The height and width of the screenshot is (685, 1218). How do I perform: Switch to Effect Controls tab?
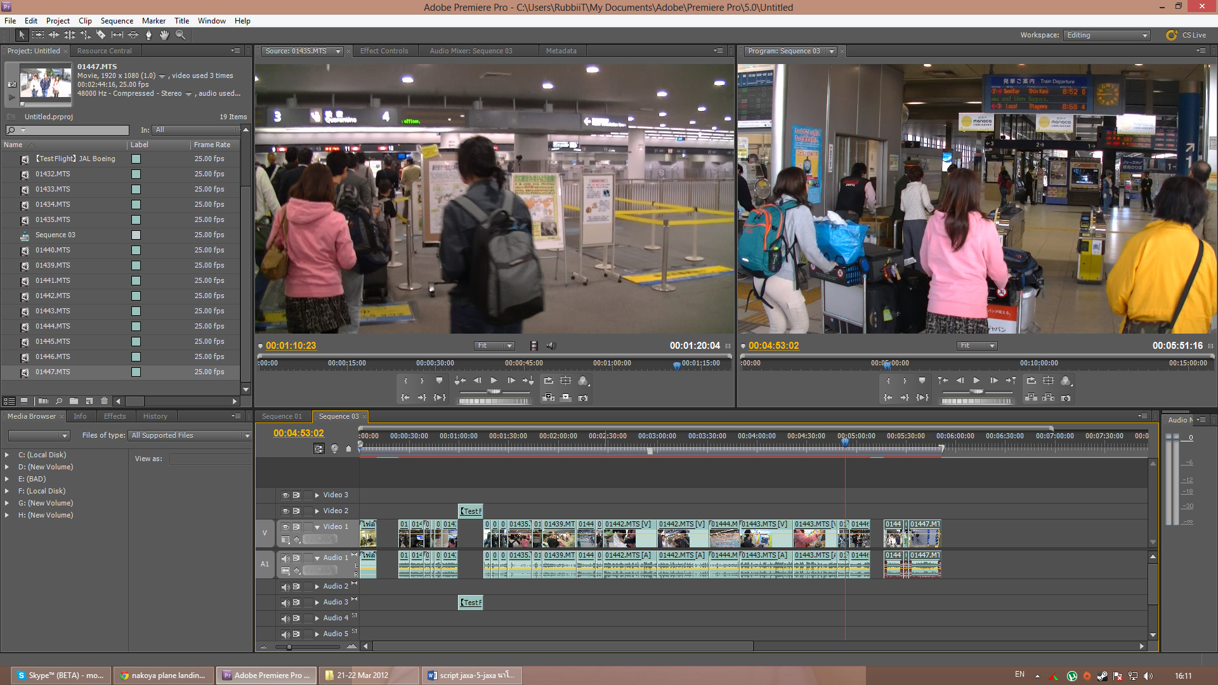(x=384, y=51)
